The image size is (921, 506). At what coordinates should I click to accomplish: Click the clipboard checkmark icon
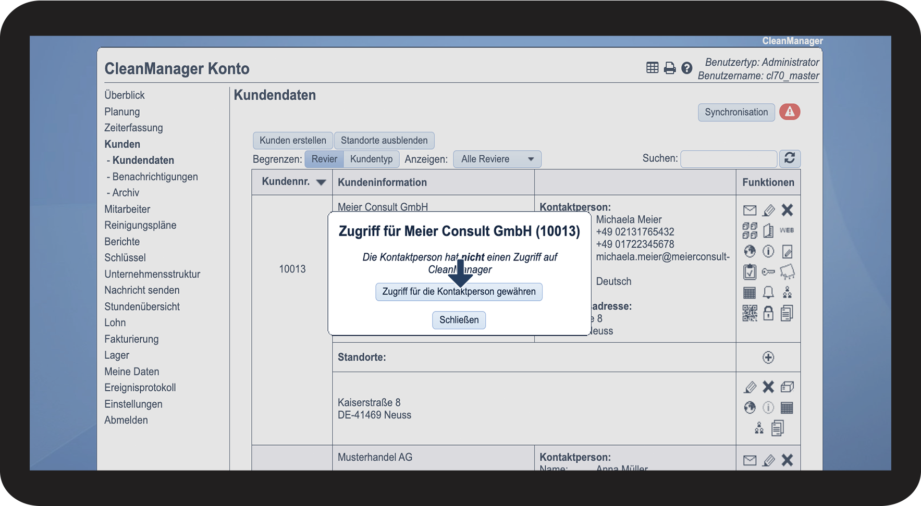750,272
